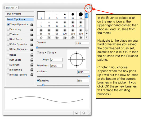The height and width of the screenshot is (119, 143).
Task: Open the Brush Presets section
Action: pos(20,14)
